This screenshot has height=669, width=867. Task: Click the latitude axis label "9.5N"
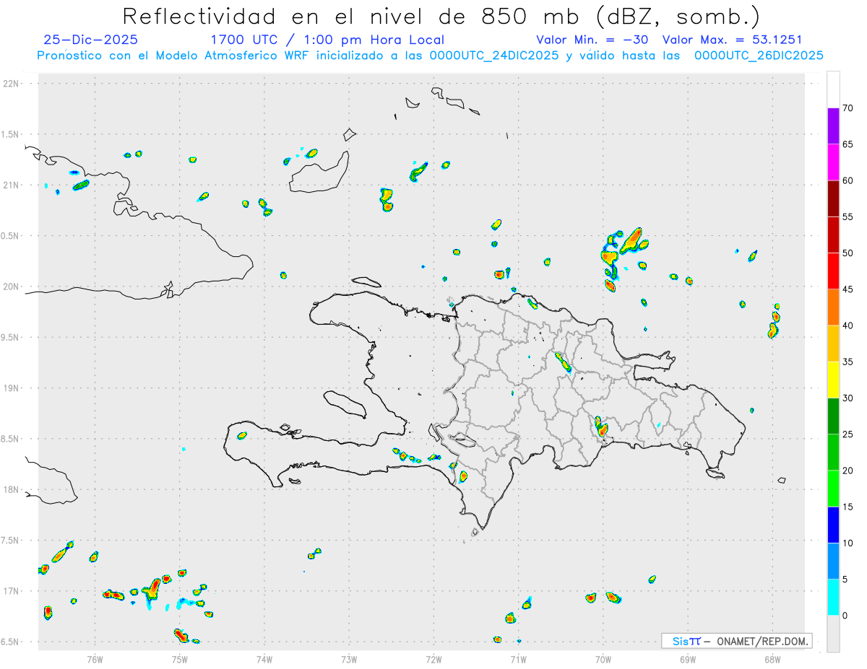pos(11,338)
